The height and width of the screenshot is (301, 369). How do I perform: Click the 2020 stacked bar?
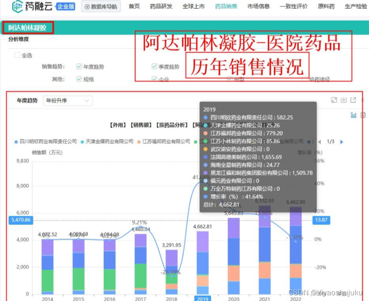click(x=234, y=256)
